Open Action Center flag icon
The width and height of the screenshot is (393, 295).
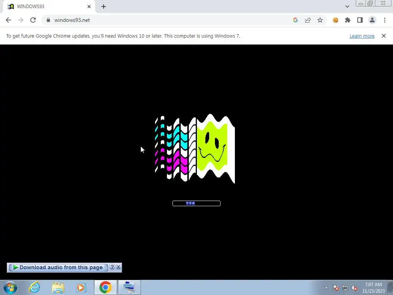point(336,288)
